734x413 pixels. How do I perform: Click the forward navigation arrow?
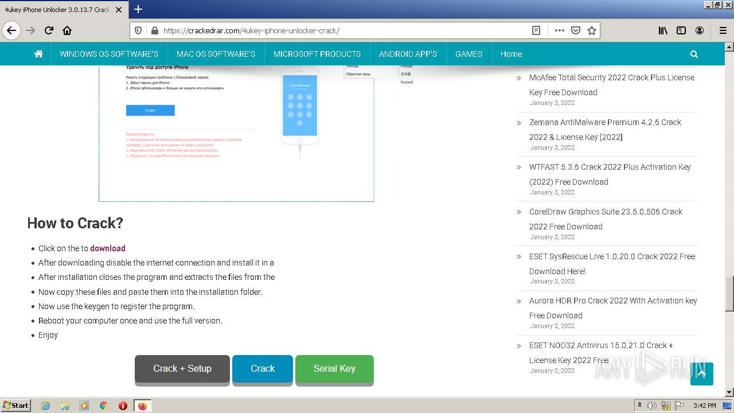(x=30, y=30)
